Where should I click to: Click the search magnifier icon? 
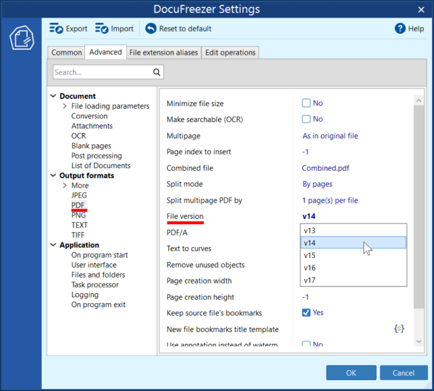point(156,72)
